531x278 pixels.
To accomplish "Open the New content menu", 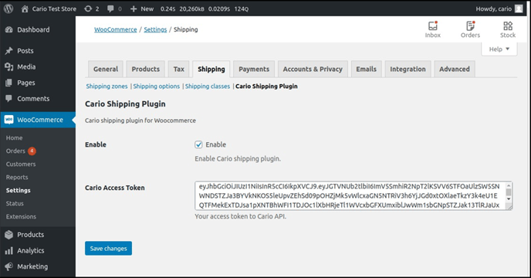I will [142, 8].
